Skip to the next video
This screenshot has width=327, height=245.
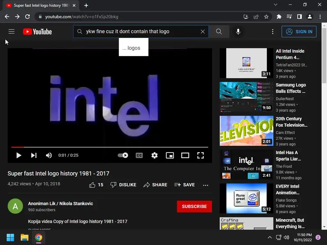34,155
